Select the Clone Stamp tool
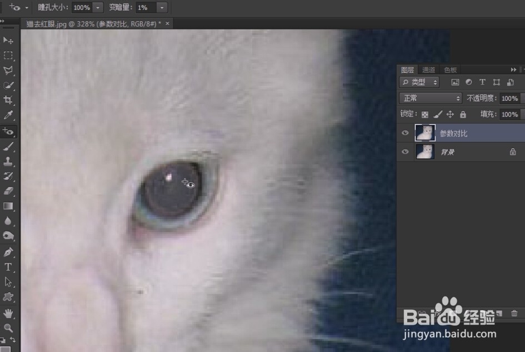Image resolution: width=525 pixels, height=352 pixels. (8, 161)
